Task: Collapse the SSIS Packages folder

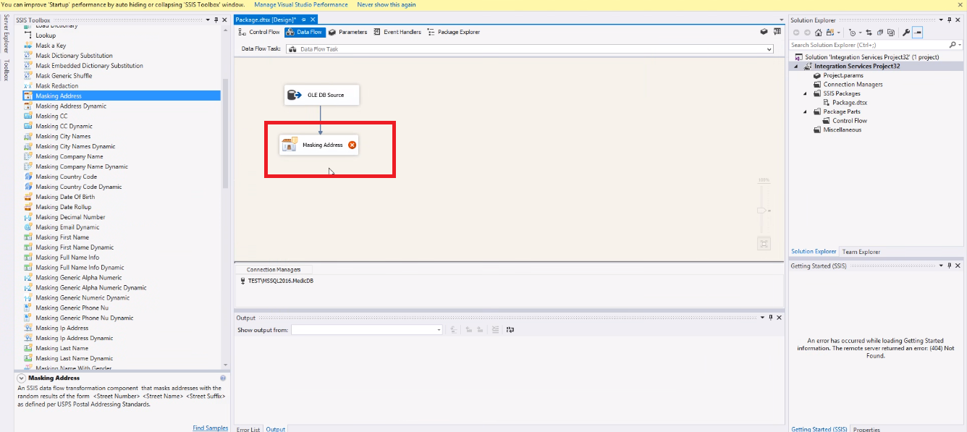Action: [x=806, y=93]
